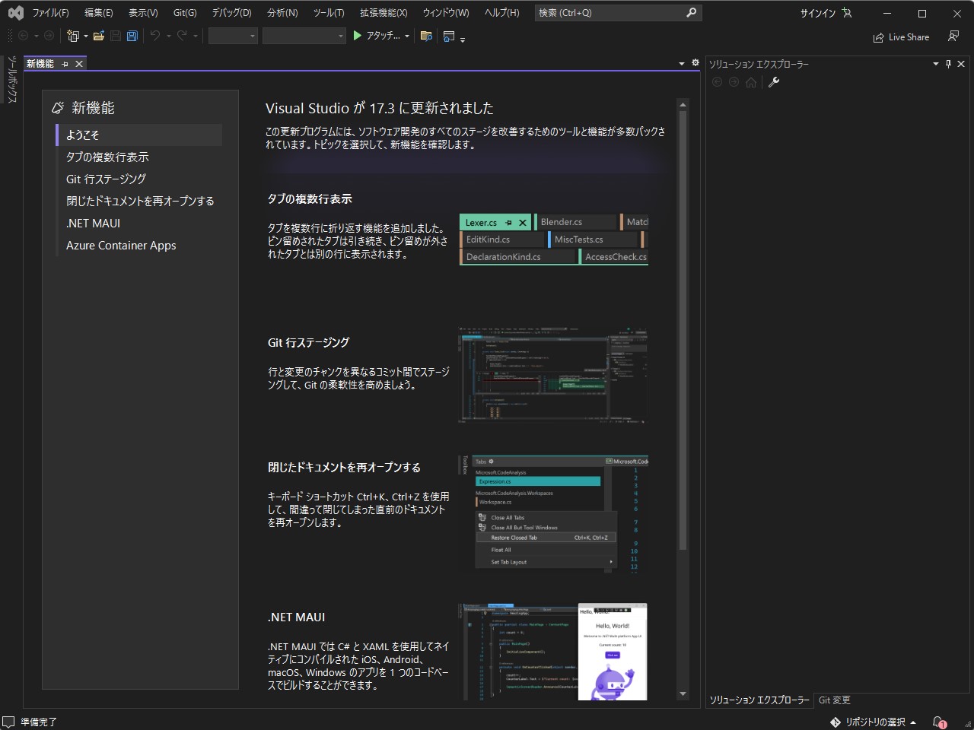Open the 拡張機能(X) menu
The height and width of the screenshot is (730, 974).
384,13
